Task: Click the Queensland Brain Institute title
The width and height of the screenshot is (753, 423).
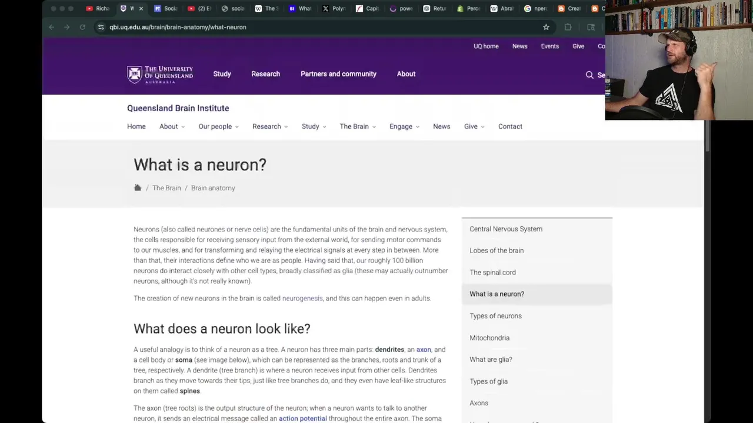Action: coord(178,108)
